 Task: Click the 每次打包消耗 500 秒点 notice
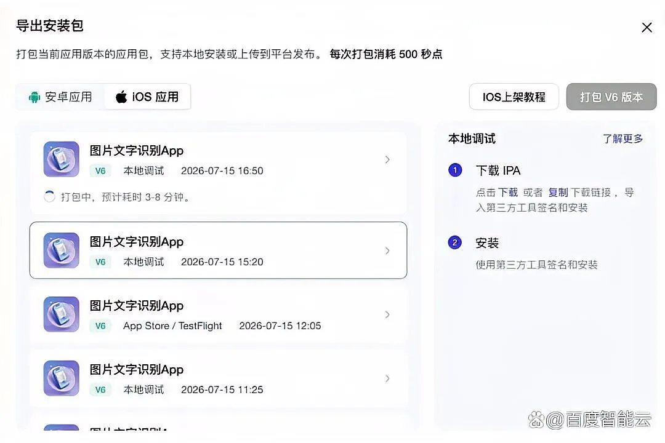386,54
